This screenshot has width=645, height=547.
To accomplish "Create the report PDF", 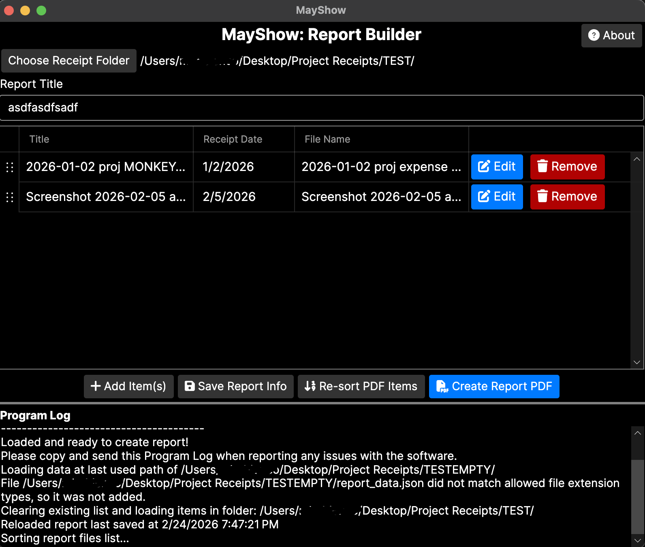I will (494, 387).
